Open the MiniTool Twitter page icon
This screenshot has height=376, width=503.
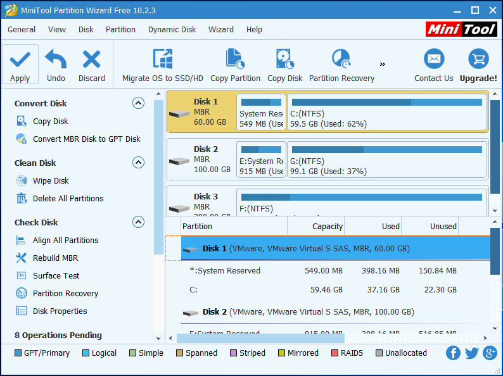click(x=471, y=353)
